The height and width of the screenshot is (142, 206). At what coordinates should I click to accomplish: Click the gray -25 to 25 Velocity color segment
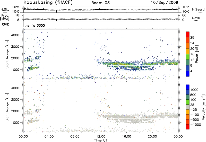(188, 107)
